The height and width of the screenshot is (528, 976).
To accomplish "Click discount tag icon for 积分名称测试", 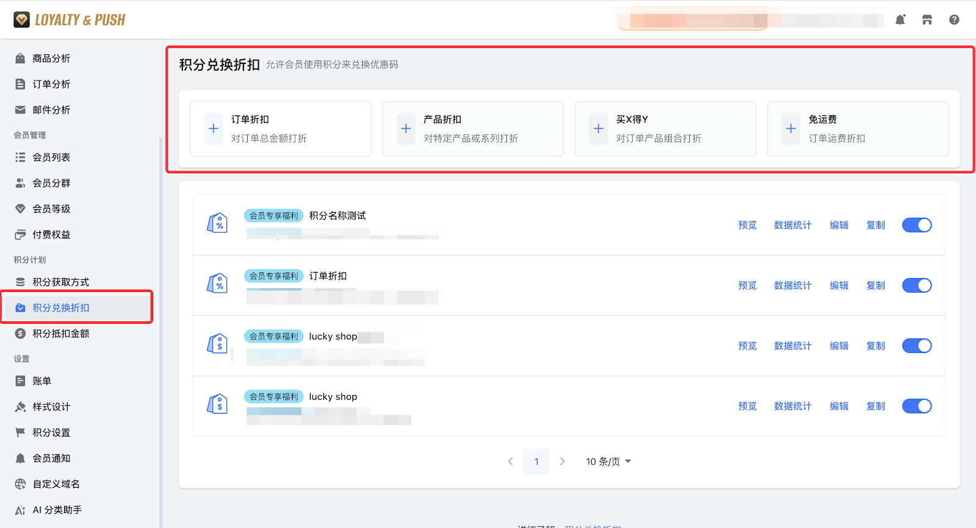I will pyautogui.click(x=218, y=224).
